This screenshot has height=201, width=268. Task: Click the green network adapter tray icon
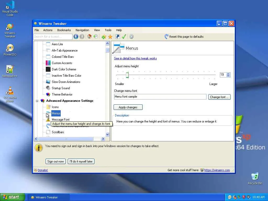click(239, 197)
